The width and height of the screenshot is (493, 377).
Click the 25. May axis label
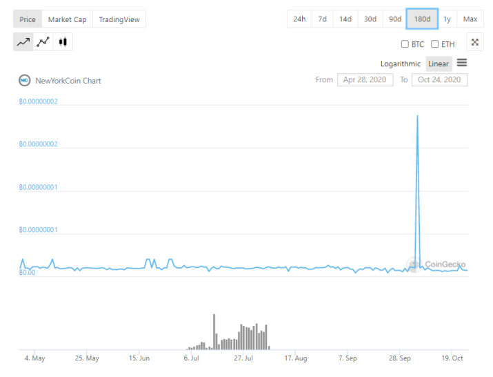click(x=87, y=358)
